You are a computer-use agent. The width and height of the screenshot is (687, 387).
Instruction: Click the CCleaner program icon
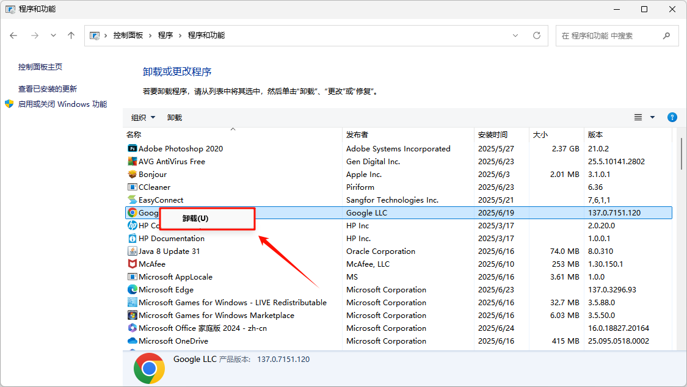pos(133,187)
